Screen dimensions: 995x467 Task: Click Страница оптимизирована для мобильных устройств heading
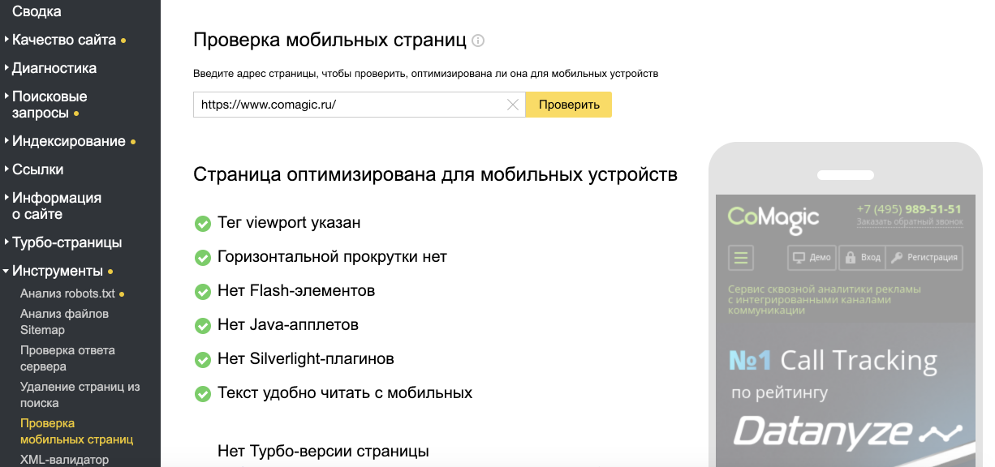click(435, 174)
